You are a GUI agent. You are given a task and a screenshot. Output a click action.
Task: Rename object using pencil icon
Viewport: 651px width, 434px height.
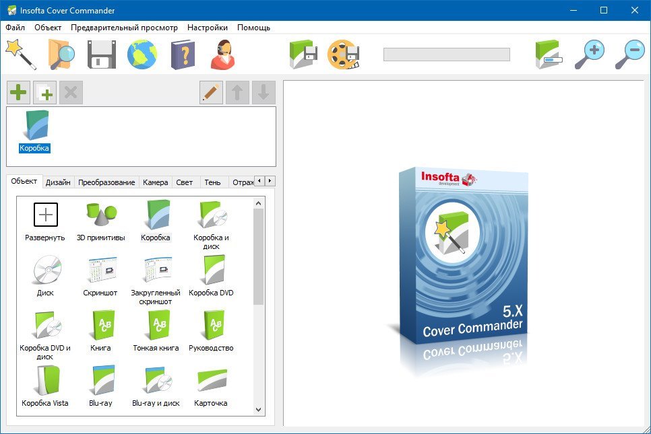point(211,92)
